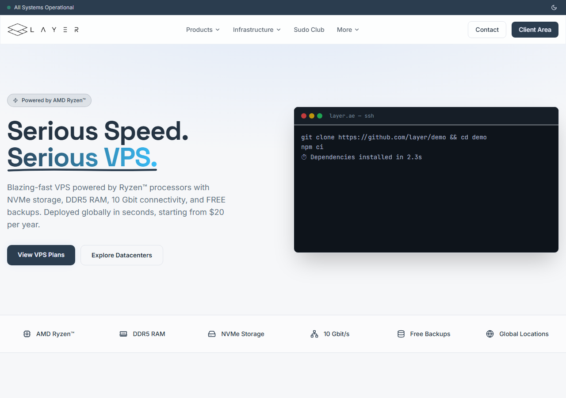
Task: Click View VPS Plans button
Action: [x=41, y=255]
